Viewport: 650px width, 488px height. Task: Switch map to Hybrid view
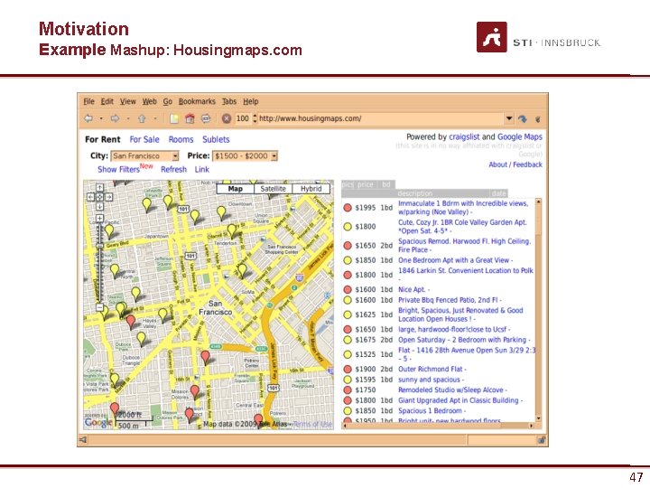[x=311, y=189]
